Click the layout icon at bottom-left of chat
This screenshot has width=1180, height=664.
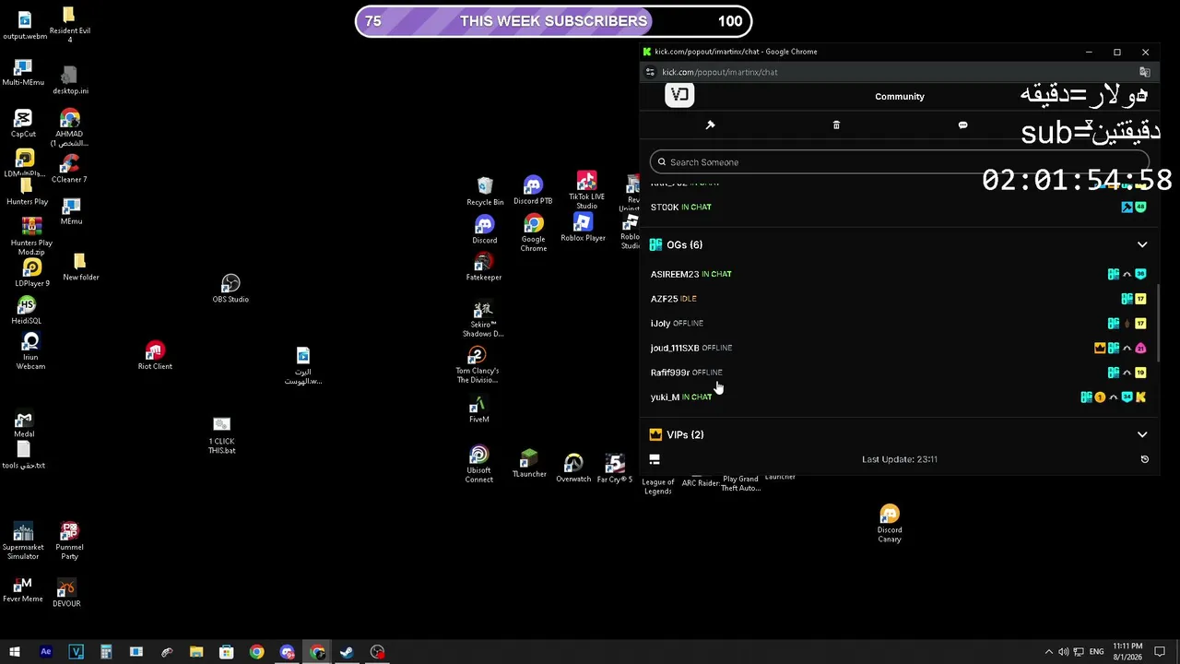click(655, 459)
